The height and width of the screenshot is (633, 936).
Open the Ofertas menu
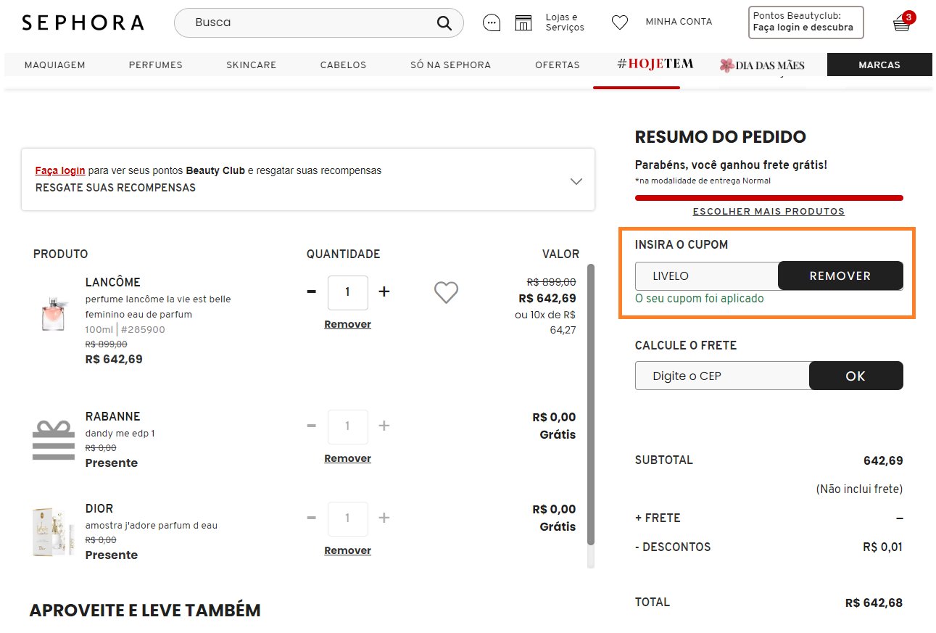(558, 65)
